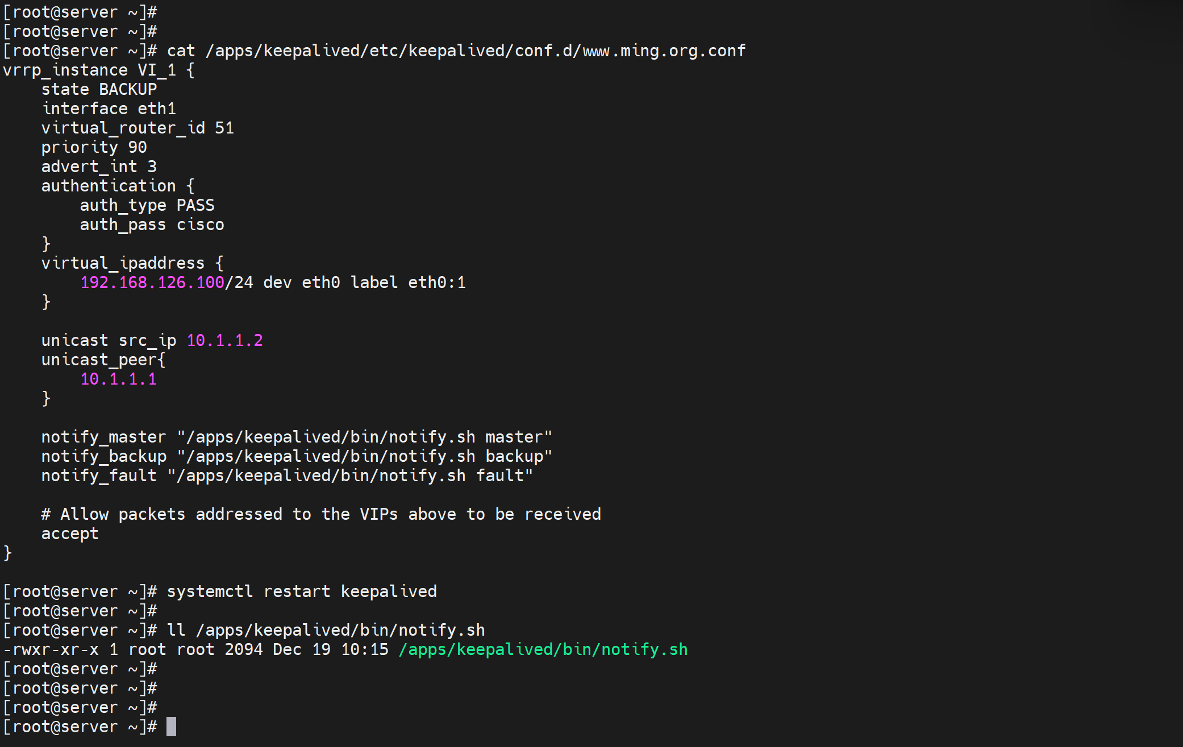
Task: Click the green notify.sh path in the listing output
Action: click(x=543, y=649)
